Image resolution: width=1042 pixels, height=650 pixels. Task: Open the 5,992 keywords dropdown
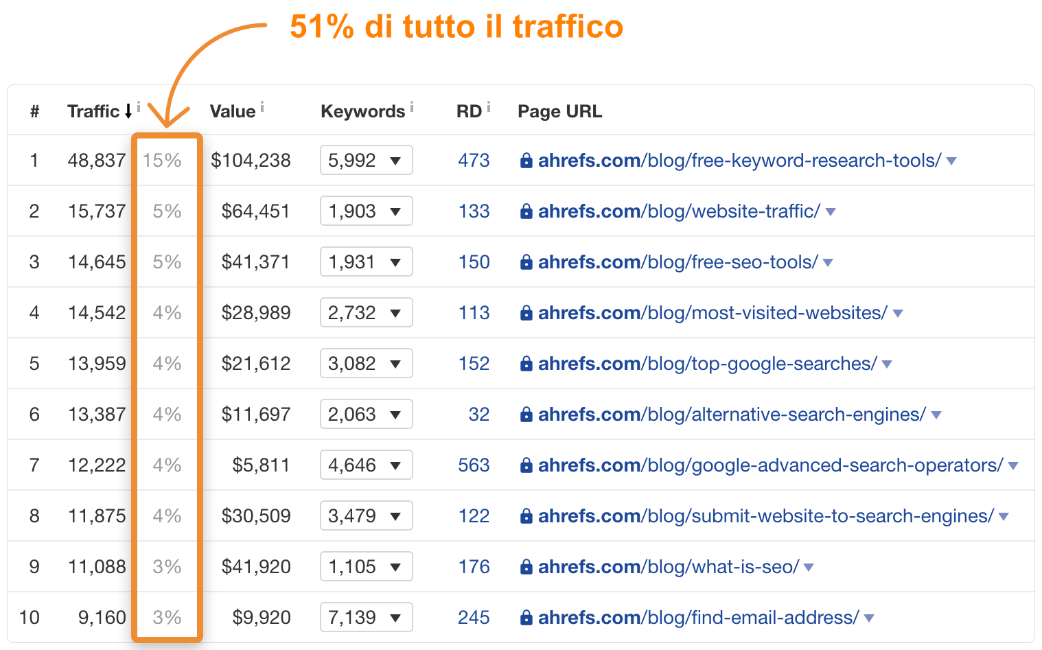pyautogui.click(x=367, y=160)
